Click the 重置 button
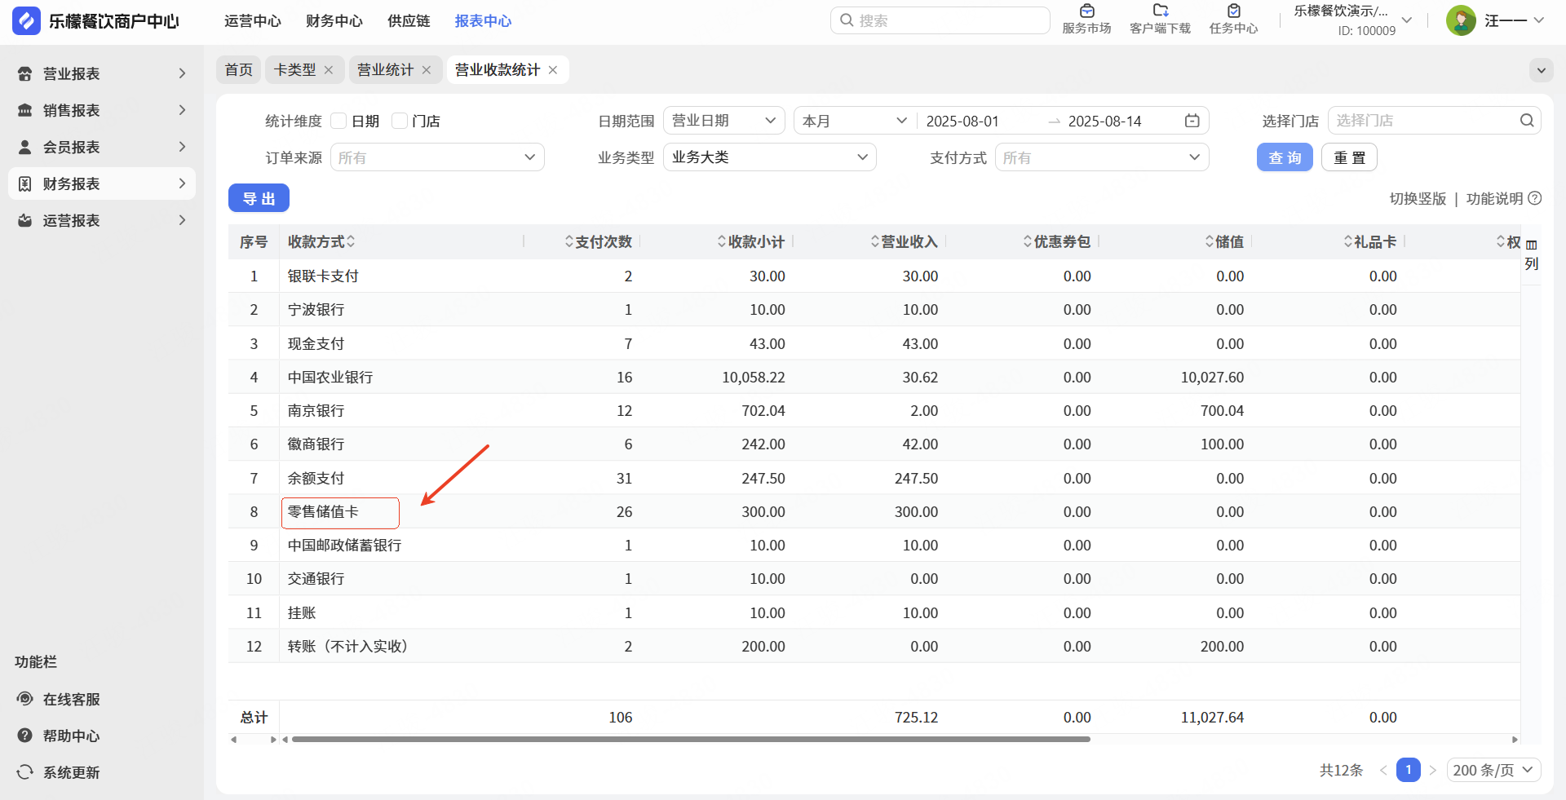Screen dimensions: 1566x800 point(1349,157)
